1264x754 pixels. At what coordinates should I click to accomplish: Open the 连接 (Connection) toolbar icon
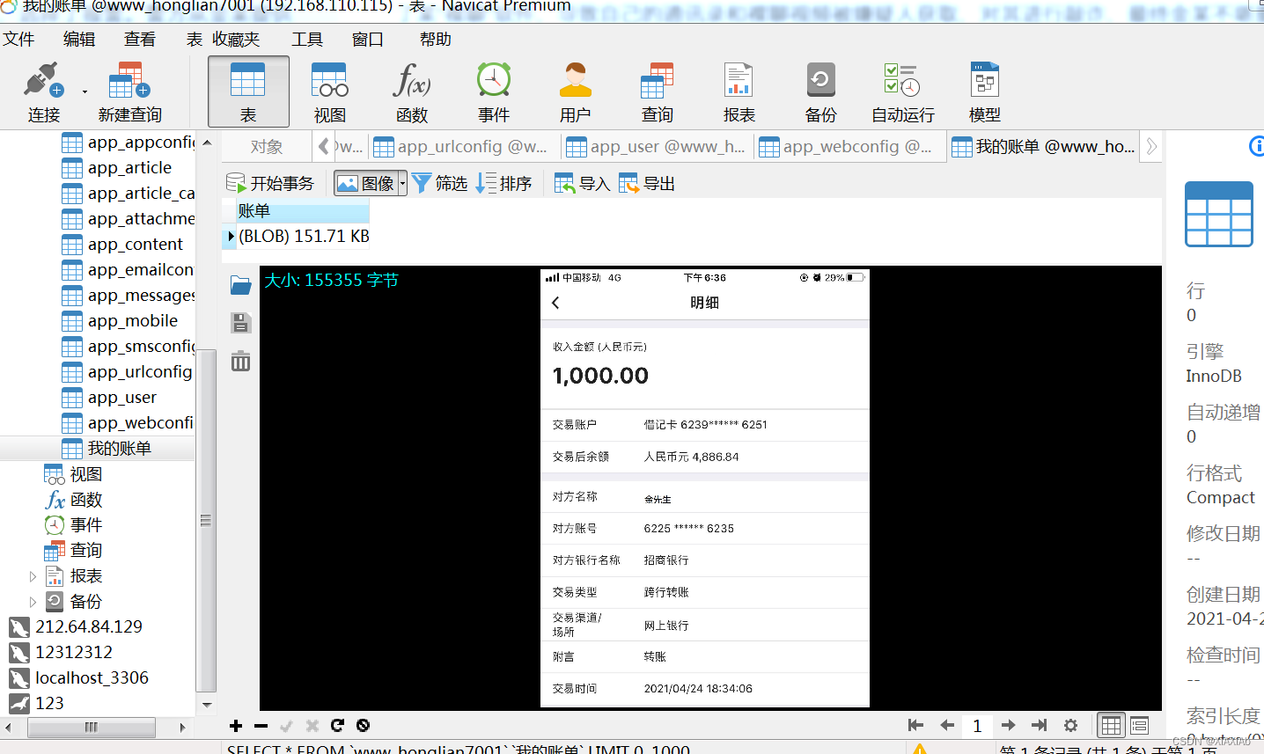click(x=43, y=92)
